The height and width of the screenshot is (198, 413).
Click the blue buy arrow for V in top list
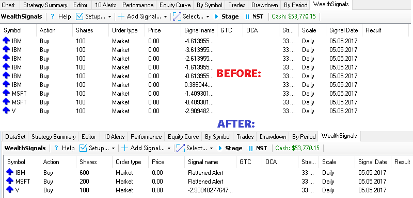(x=6, y=111)
